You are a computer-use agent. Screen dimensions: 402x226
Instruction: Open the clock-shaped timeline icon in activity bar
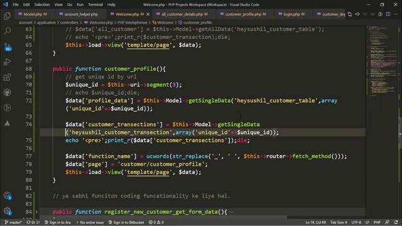[7, 108]
